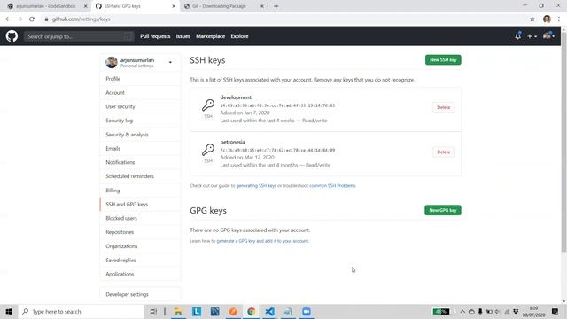Open Chrome three-dot menu
The height and width of the screenshot is (319, 567).
[x=559, y=19]
